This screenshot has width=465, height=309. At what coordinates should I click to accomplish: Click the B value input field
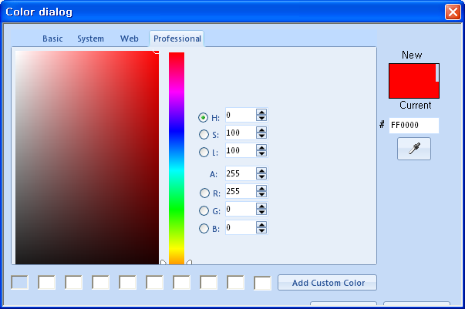[x=240, y=227]
